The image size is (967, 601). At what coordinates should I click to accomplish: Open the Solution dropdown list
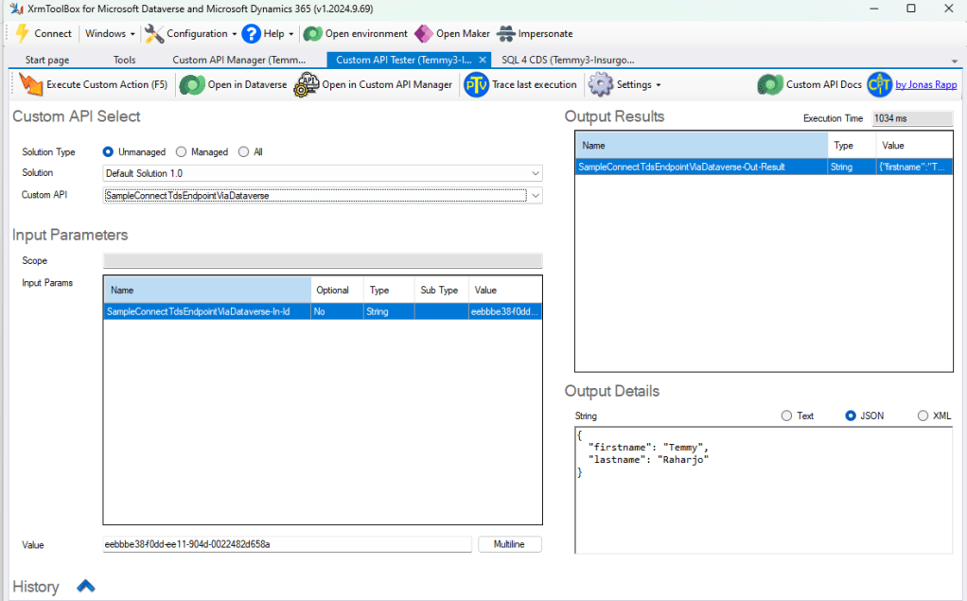click(x=536, y=173)
